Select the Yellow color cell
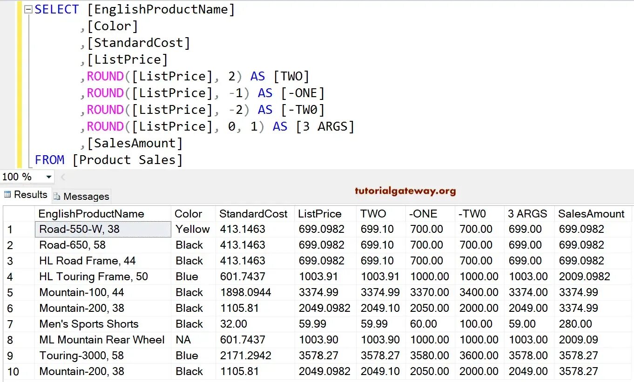This screenshot has width=634, height=382. tap(193, 230)
